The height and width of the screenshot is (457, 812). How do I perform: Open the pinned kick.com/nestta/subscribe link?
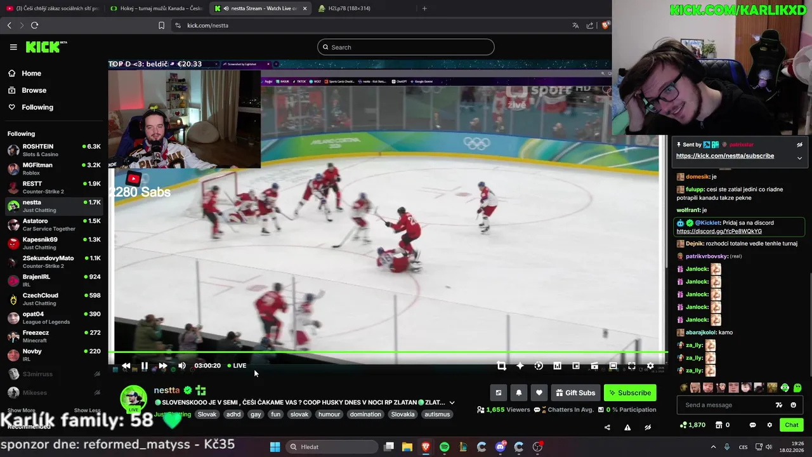click(x=724, y=156)
